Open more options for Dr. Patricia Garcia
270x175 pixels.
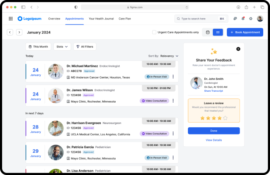click(173, 158)
